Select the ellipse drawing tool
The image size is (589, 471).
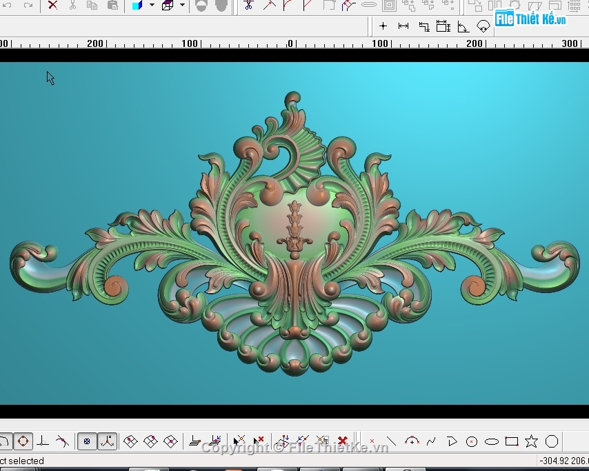(492, 442)
